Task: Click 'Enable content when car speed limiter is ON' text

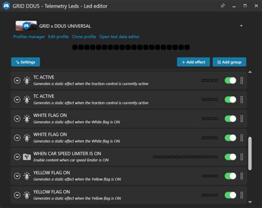Action: (x=71, y=160)
